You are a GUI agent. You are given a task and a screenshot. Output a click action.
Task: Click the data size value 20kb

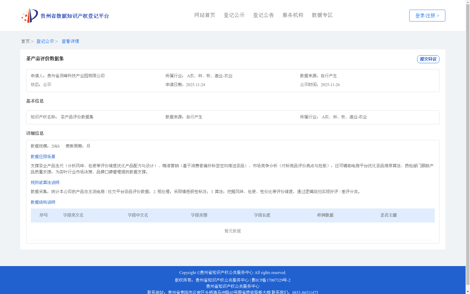click(56, 146)
